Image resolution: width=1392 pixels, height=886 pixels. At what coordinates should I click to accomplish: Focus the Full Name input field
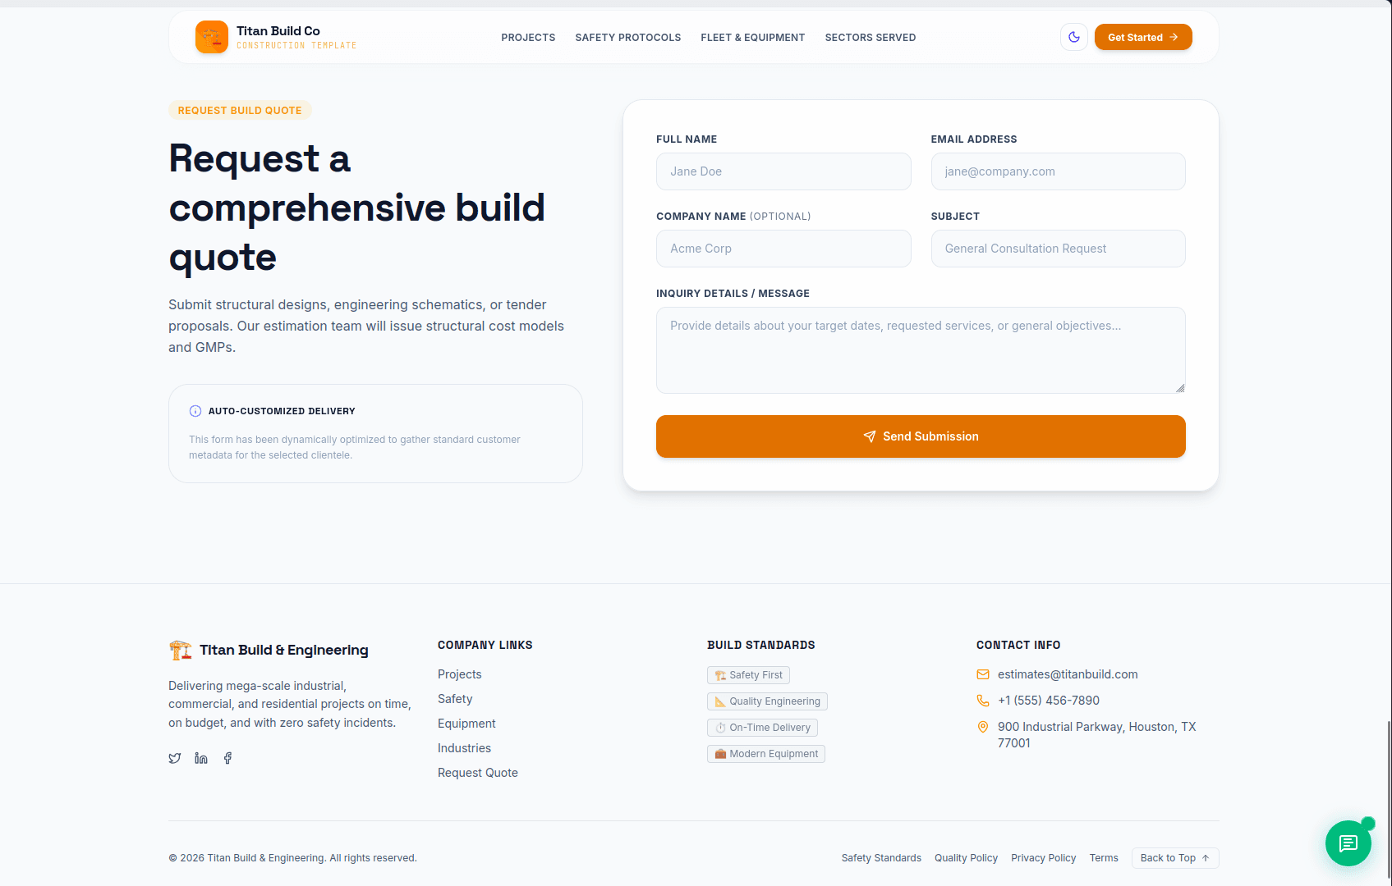783,171
